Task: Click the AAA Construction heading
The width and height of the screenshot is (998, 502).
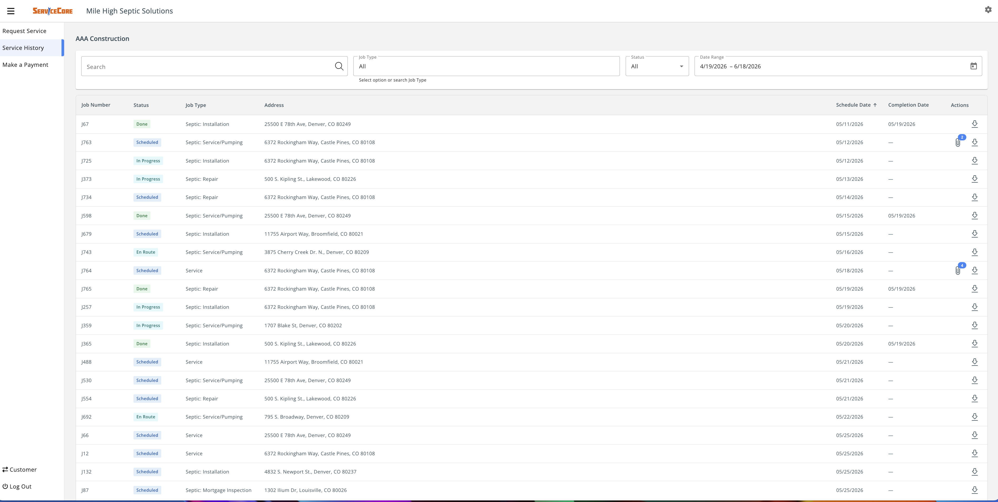Action: (102, 38)
